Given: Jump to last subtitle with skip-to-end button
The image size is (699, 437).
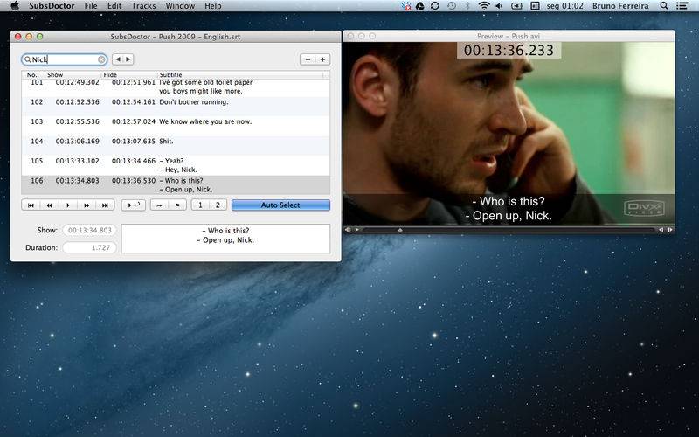Looking at the screenshot, I should 105,205.
